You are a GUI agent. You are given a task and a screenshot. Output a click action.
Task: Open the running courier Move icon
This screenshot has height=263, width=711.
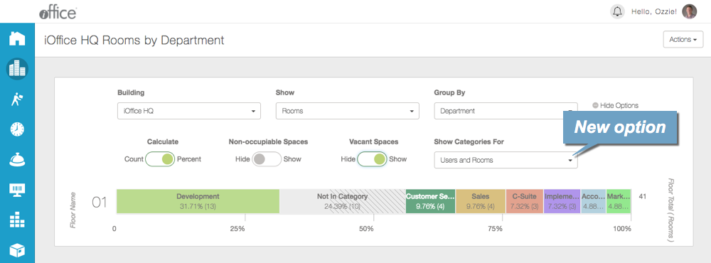17,100
